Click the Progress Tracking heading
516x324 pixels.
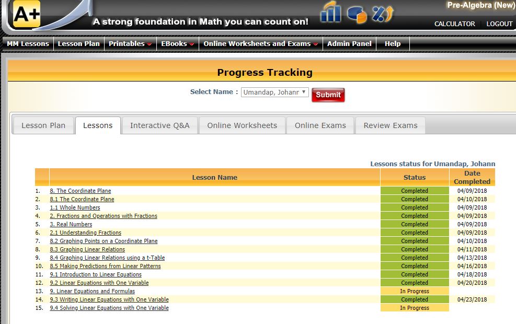pyautogui.click(x=265, y=72)
